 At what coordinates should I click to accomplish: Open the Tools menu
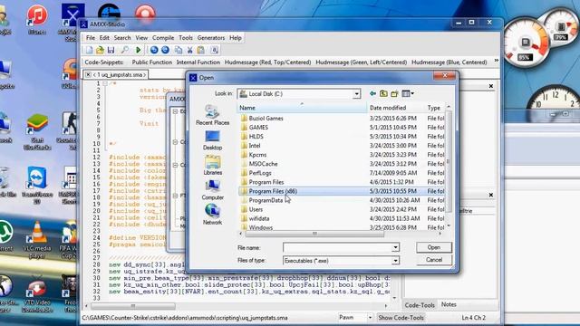coord(186,38)
